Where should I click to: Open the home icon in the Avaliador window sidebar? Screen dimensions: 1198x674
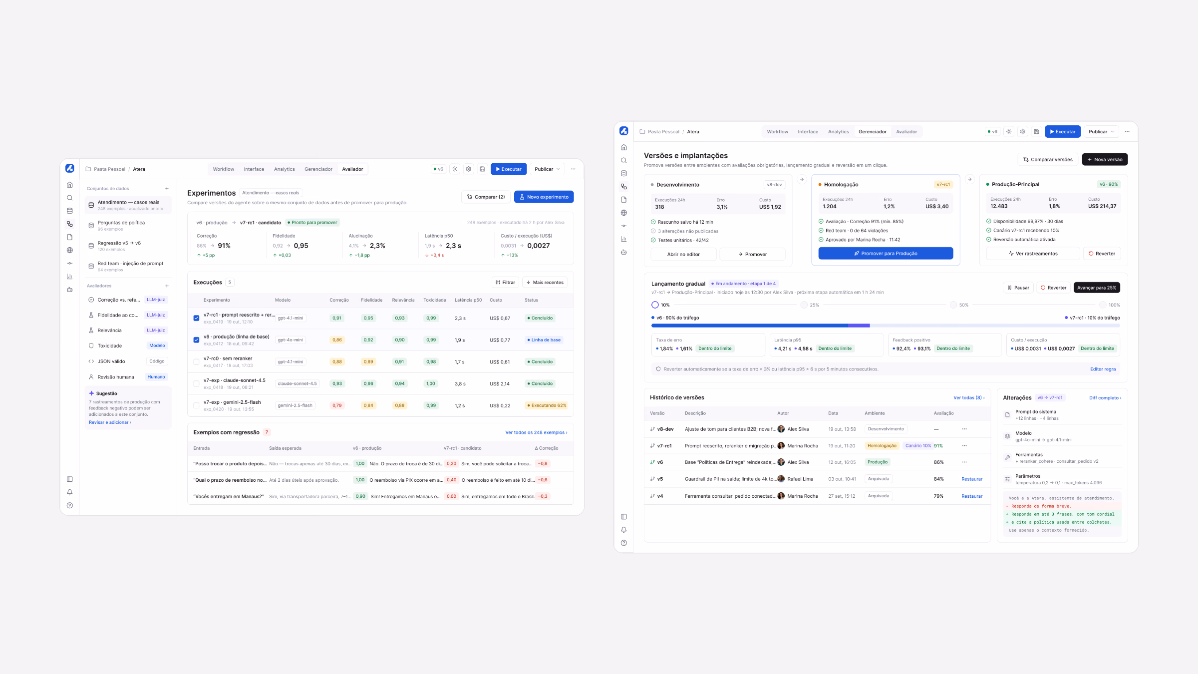point(70,185)
